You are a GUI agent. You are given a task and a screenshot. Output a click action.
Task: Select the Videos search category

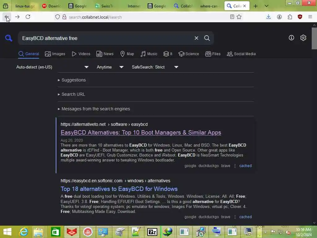(x=81, y=54)
